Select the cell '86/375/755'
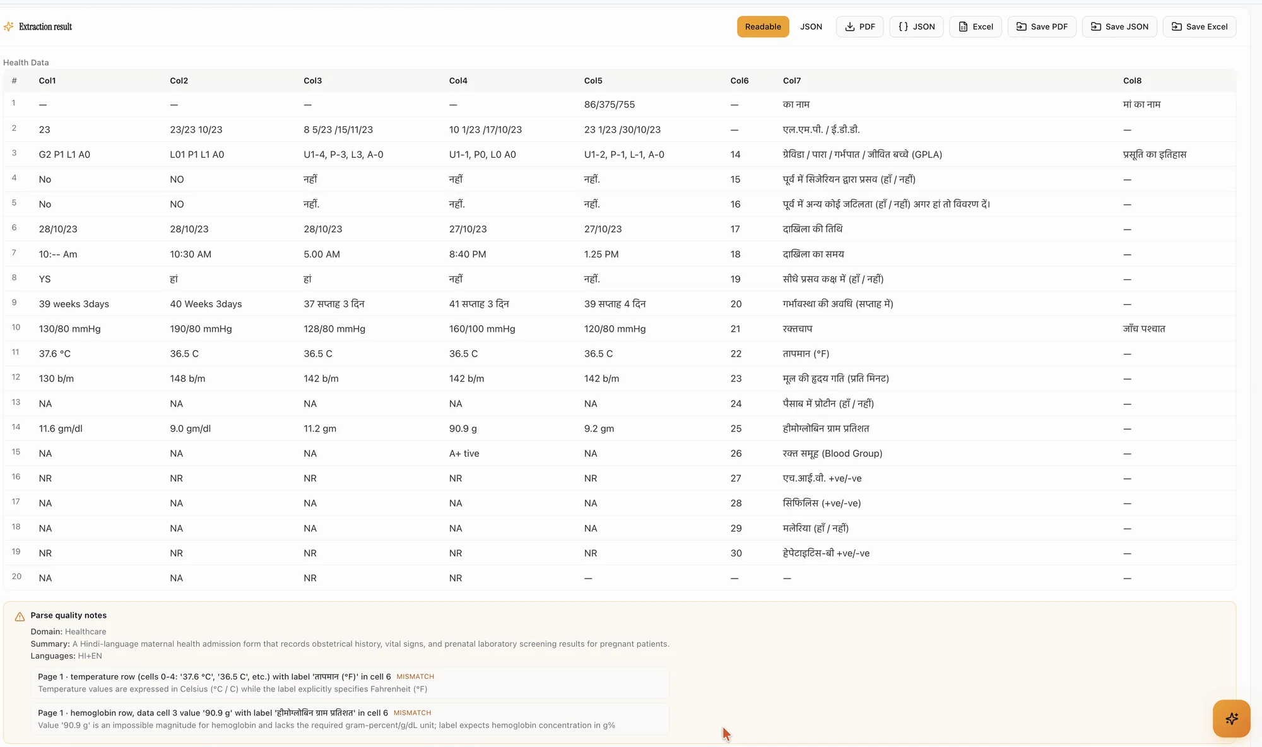This screenshot has height=747, width=1262. click(x=610, y=105)
